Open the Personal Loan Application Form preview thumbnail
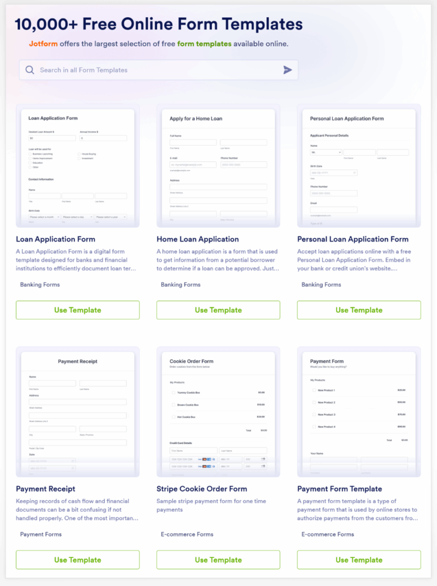This screenshot has width=437, height=586. coord(359,165)
